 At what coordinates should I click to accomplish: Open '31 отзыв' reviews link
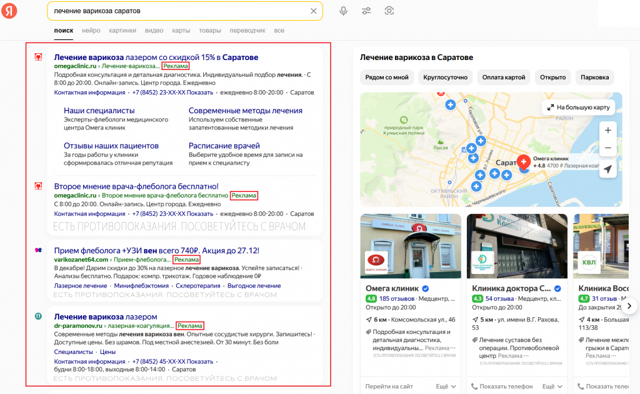[x=606, y=299]
